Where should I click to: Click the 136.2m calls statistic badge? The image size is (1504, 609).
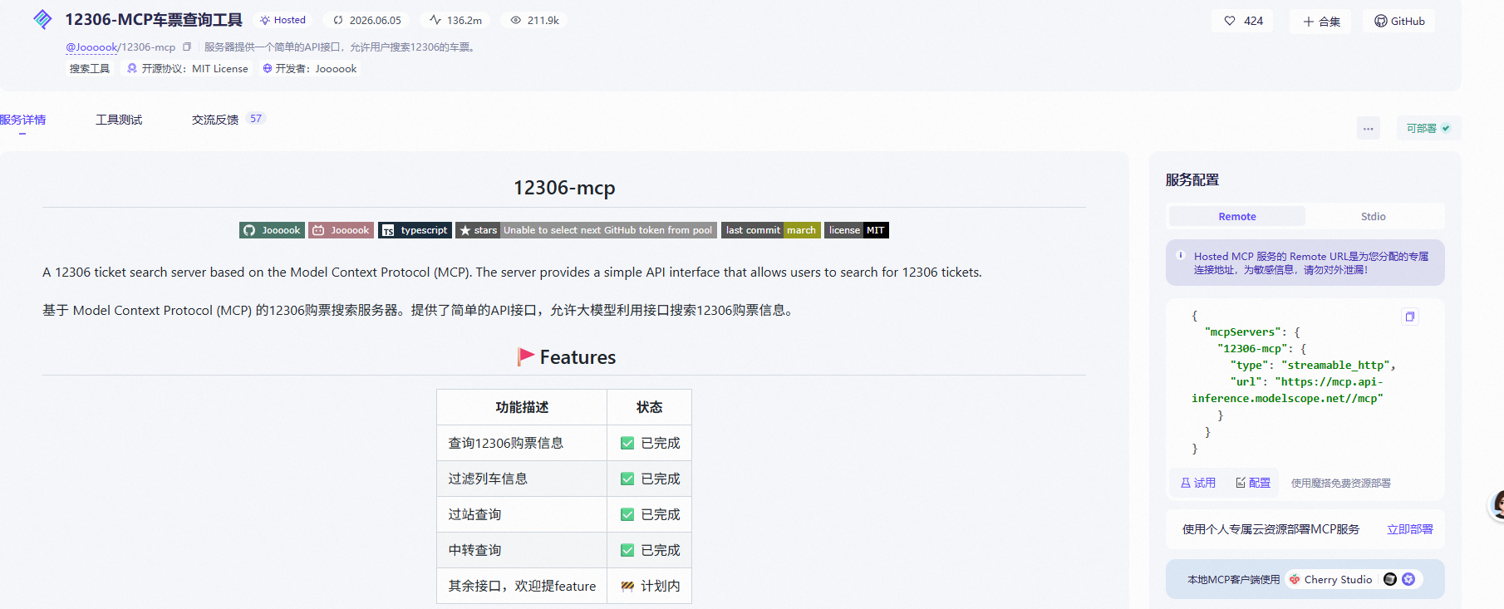pyautogui.click(x=455, y=20)
